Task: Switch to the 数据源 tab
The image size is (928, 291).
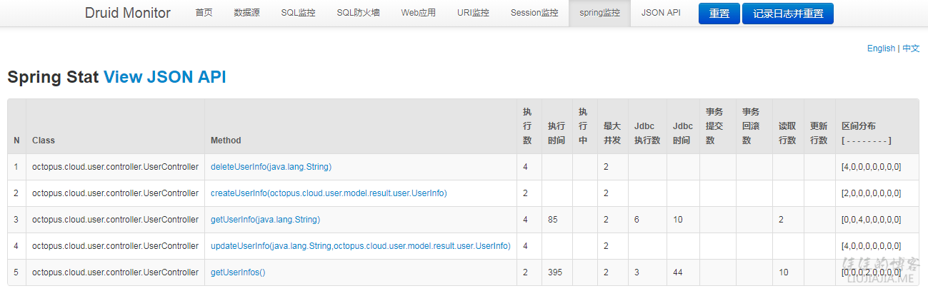Action: coord(246,13)
